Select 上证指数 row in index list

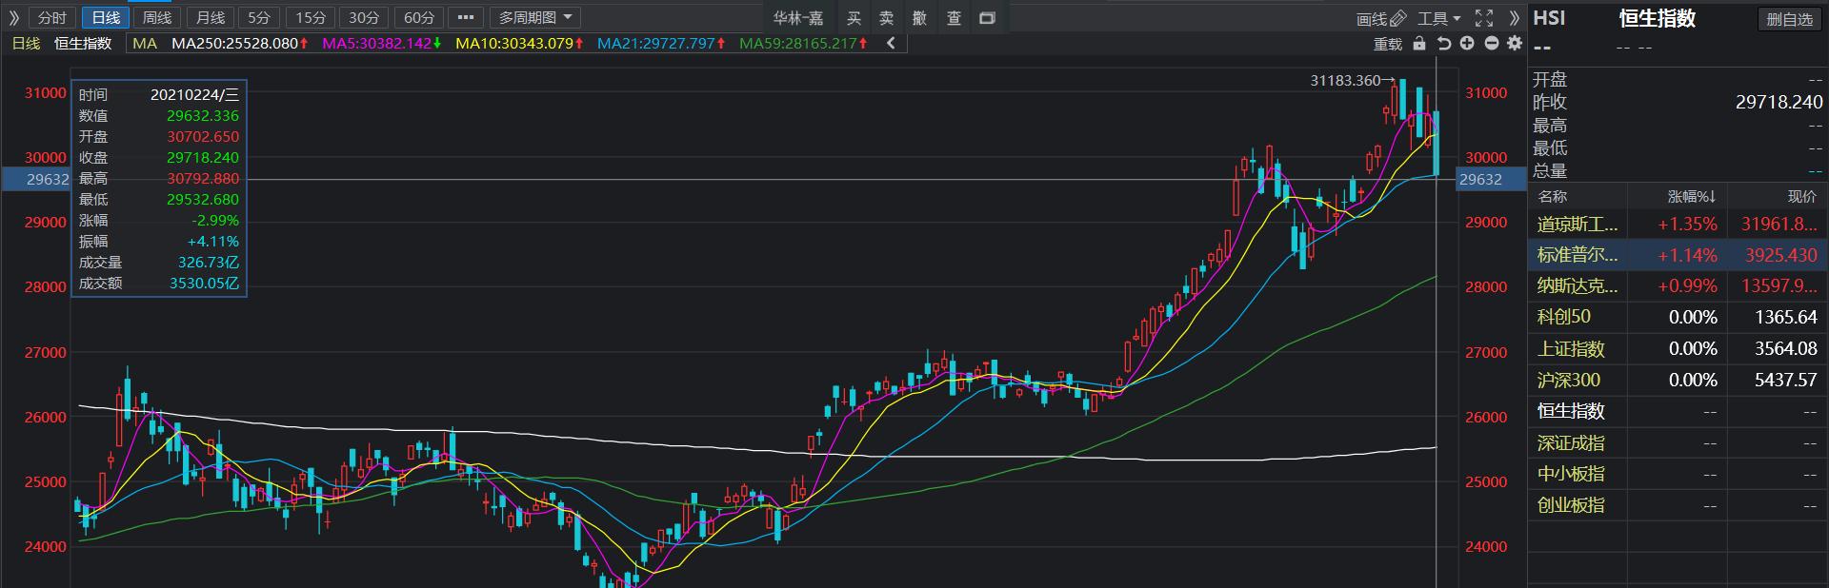[1572, 349]
